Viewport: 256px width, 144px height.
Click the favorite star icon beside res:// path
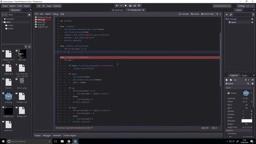[x=29, y=15]
